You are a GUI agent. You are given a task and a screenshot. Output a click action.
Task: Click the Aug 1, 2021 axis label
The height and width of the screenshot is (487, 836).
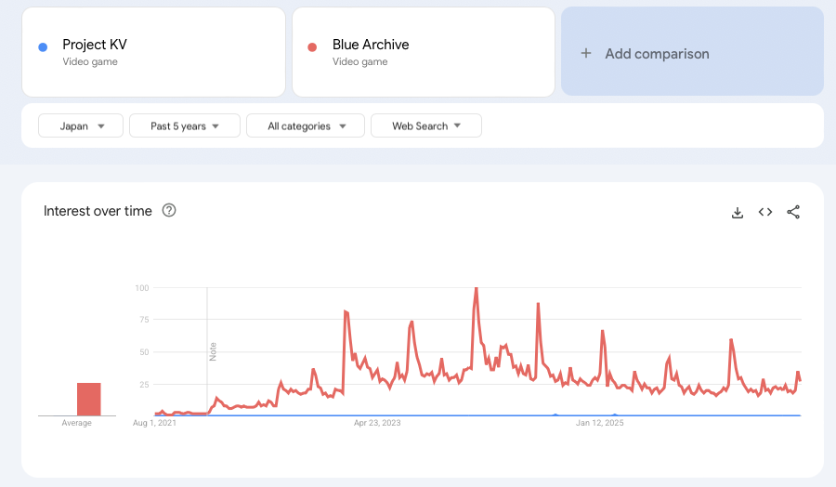click(154, 423)
